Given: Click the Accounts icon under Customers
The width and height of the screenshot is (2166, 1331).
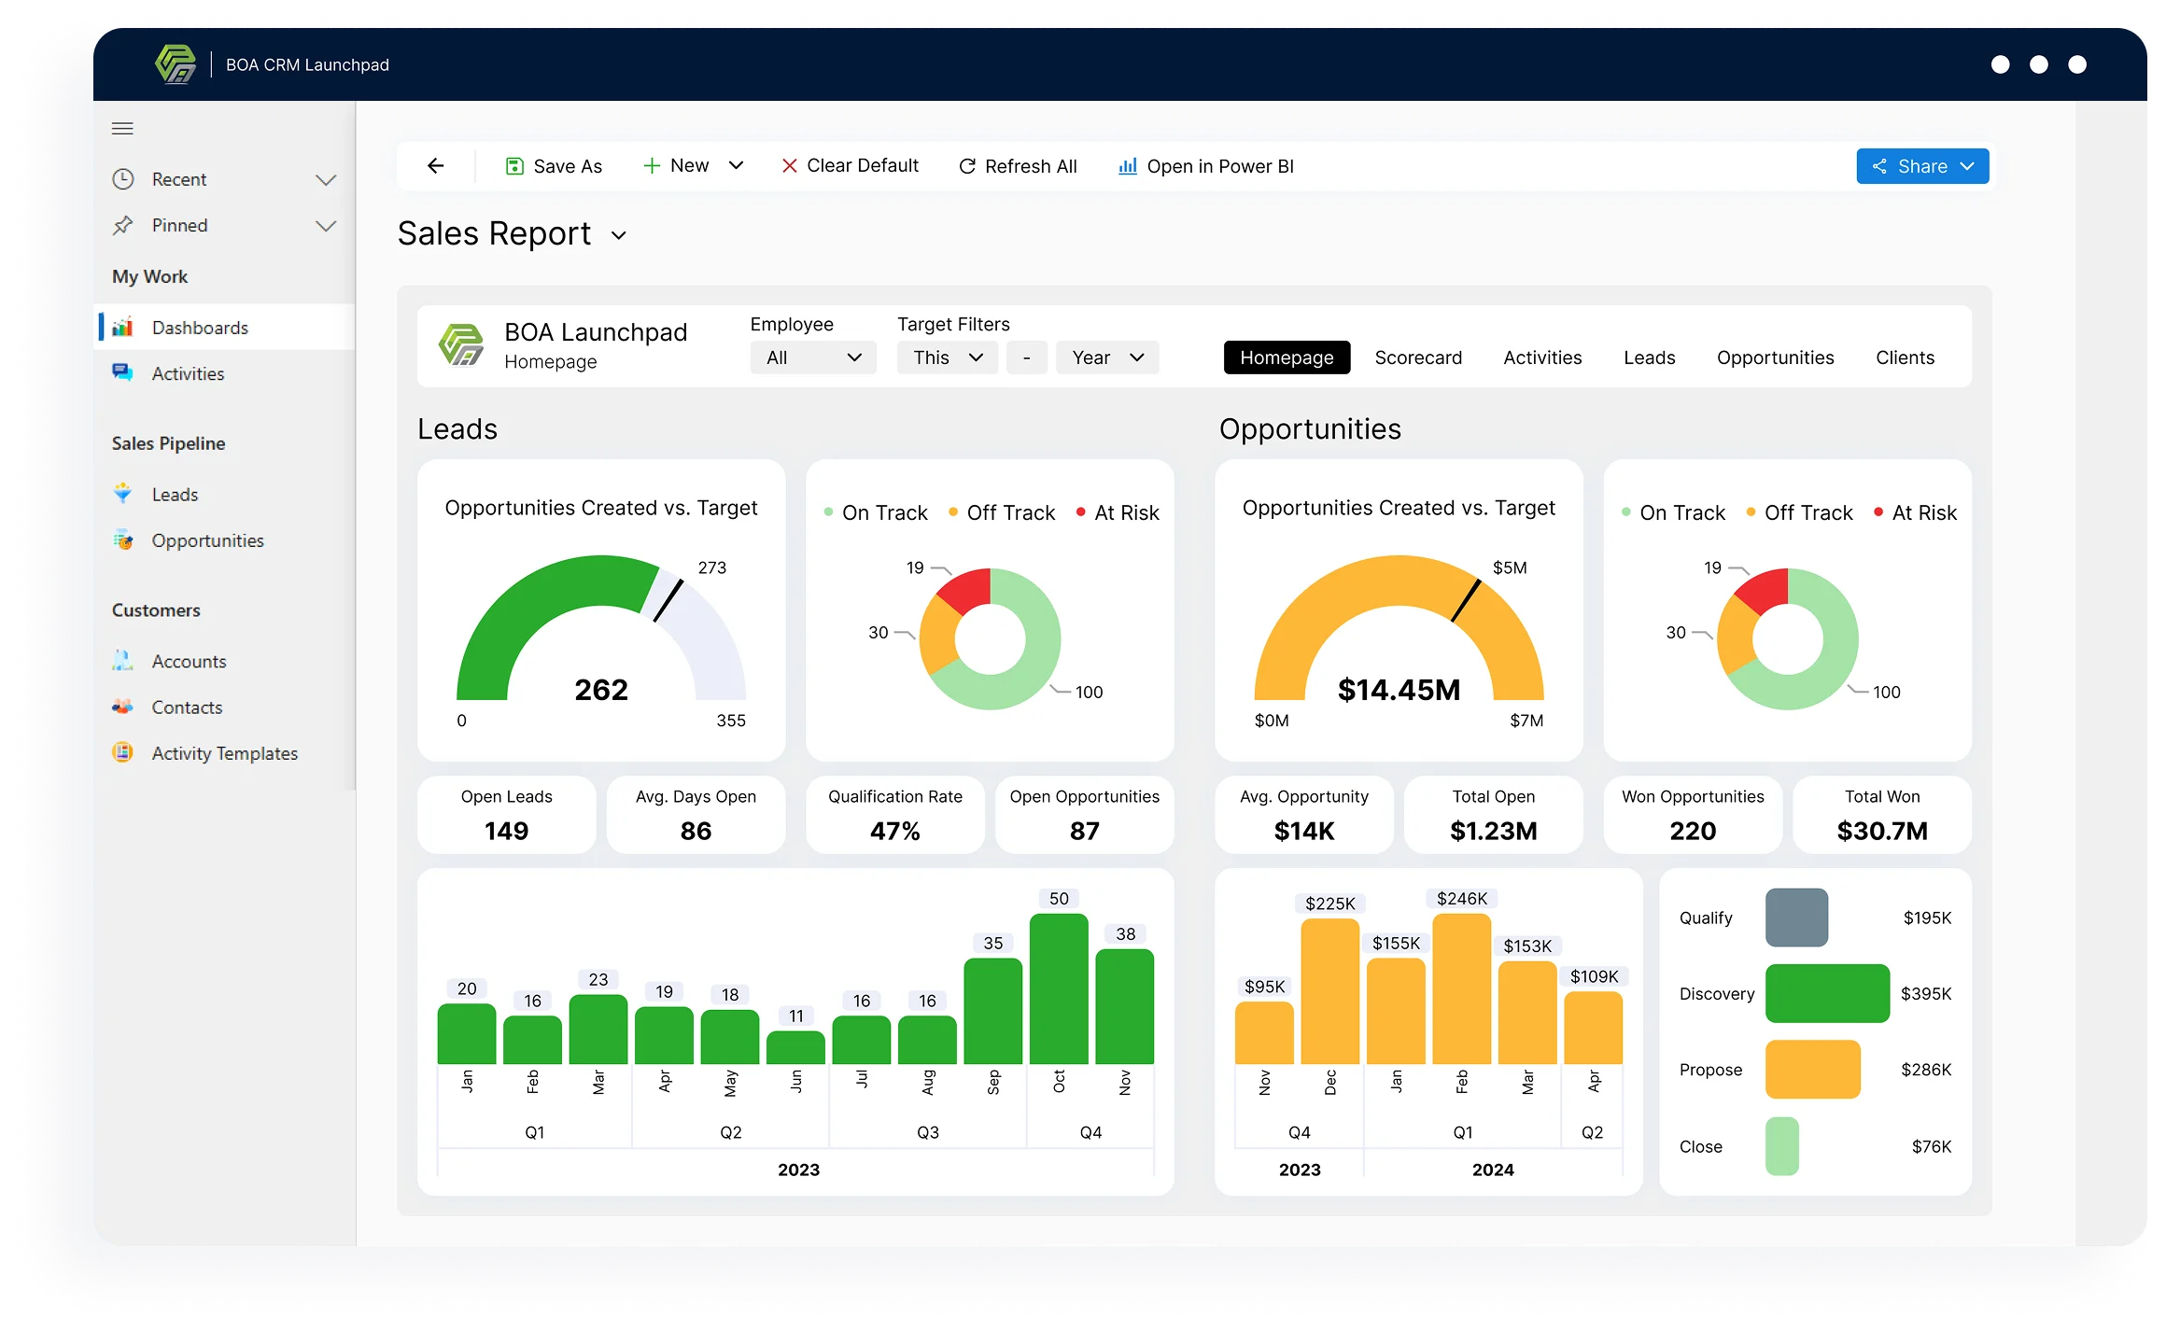Looking at the screenshot, I should (122, 661).
